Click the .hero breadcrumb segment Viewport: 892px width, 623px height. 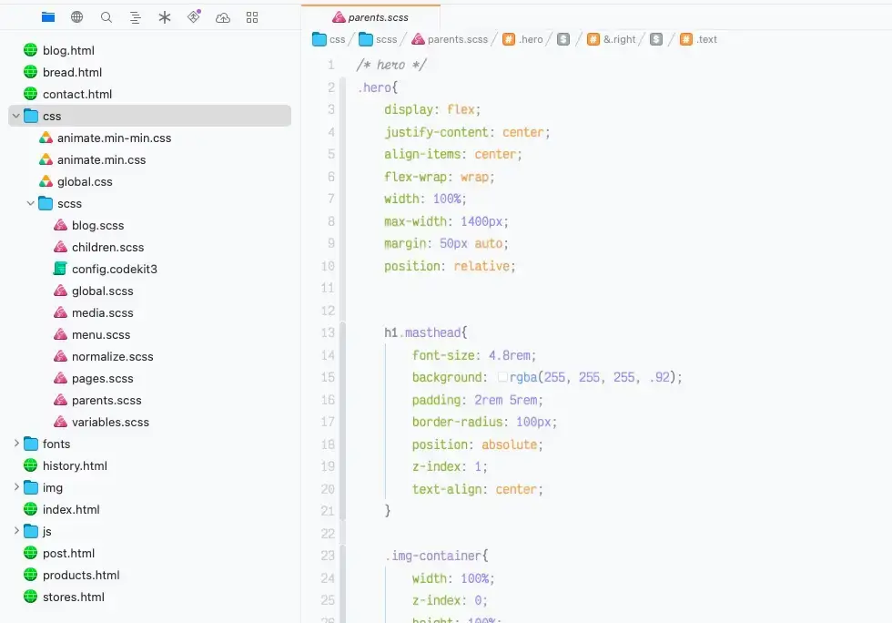coord(522,39)
